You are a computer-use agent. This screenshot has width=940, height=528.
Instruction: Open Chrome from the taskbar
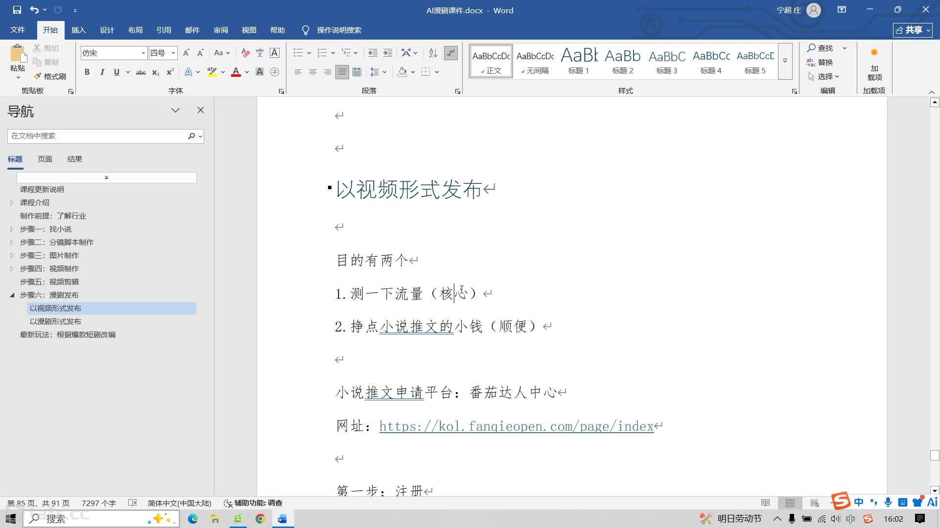[x=260, y=519]
